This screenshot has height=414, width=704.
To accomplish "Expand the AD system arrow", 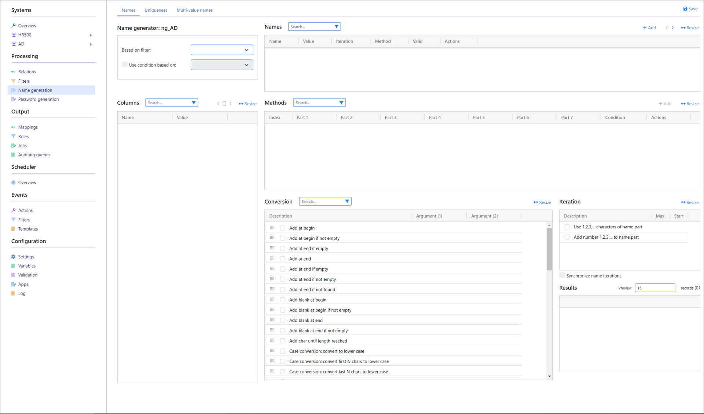I will click(91, 44).
